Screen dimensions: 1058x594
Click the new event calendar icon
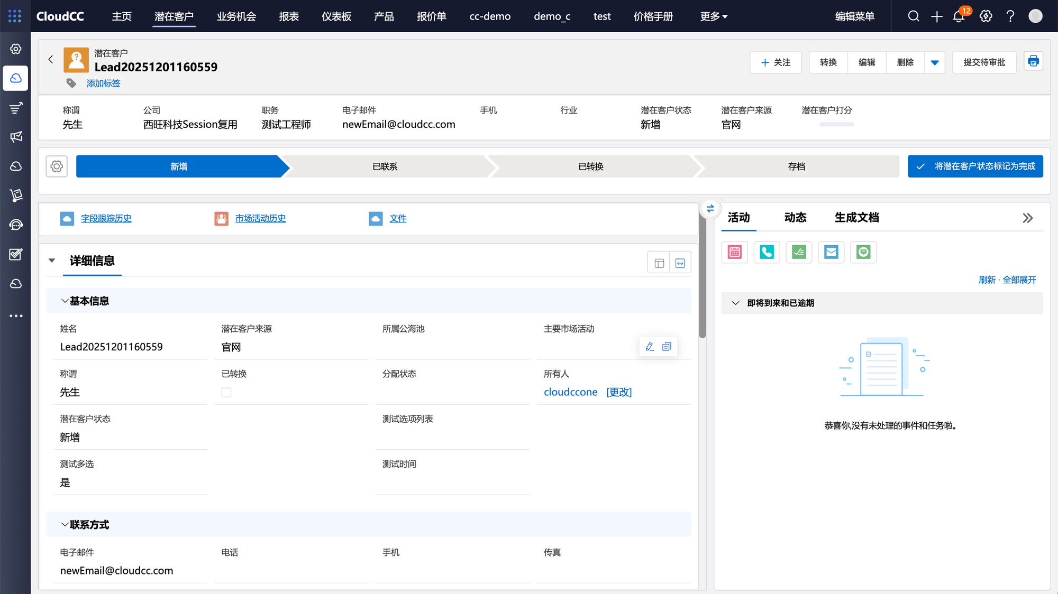point(735,252)
